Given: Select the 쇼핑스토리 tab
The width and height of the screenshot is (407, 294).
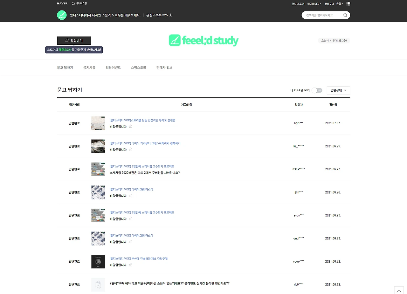Looking at the screenshot, I should point(138,68).
